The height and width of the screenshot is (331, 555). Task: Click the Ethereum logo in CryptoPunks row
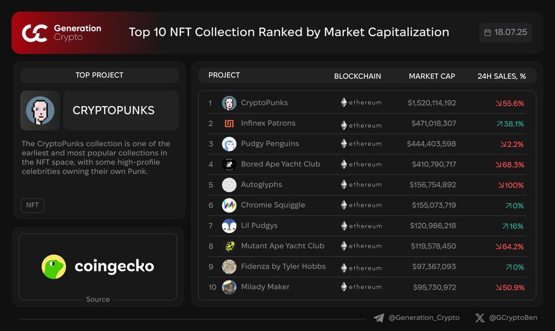[344, 102]
